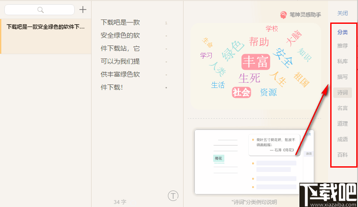Select the 分类 tab in the sidebar
The width and height of the screenshot is (358, 207).
point(342,32)
